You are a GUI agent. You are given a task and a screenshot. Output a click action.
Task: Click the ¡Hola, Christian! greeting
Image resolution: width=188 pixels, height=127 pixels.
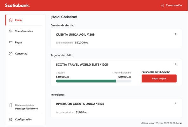(x=64, y=17)
